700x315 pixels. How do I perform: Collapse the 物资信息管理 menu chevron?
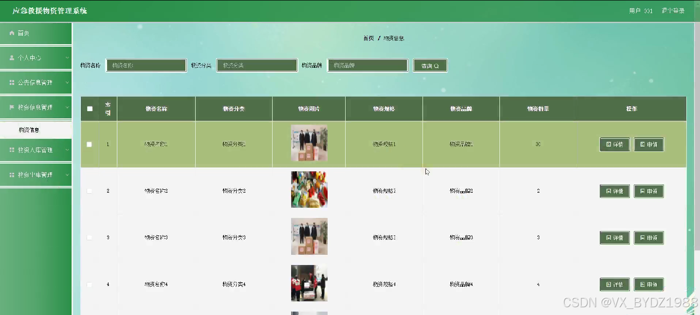click(x=67, y=107)
